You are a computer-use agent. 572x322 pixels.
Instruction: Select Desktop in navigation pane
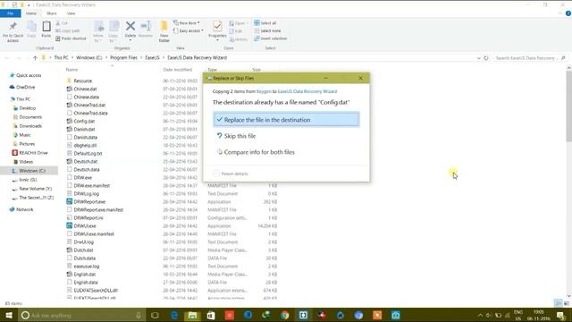point(24,108)
